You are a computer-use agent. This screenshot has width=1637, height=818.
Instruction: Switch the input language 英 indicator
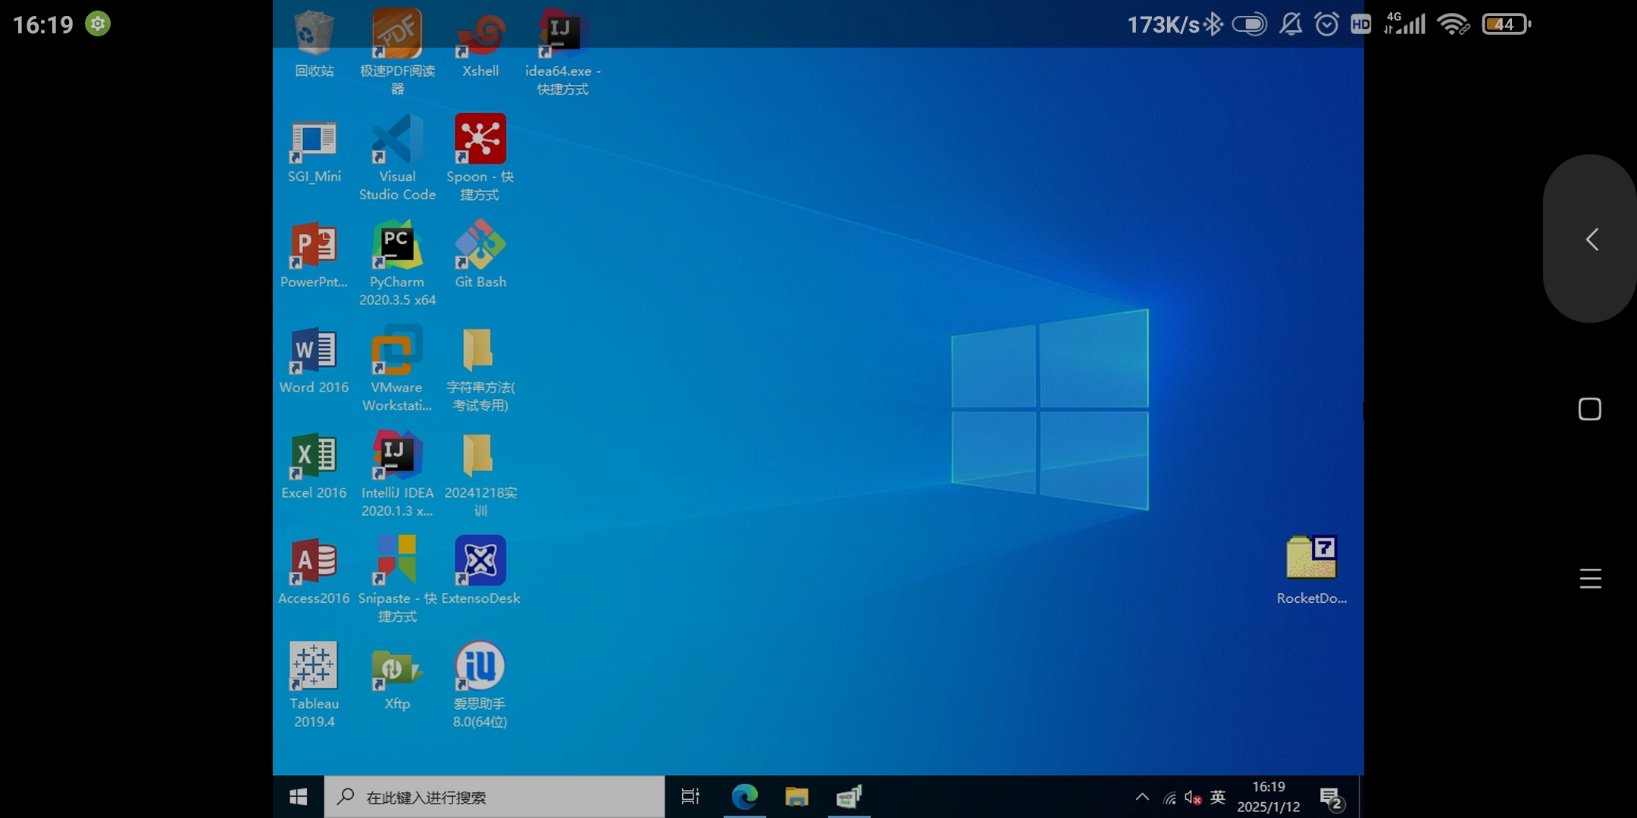pyautogui.click(x=1218, y=797)
